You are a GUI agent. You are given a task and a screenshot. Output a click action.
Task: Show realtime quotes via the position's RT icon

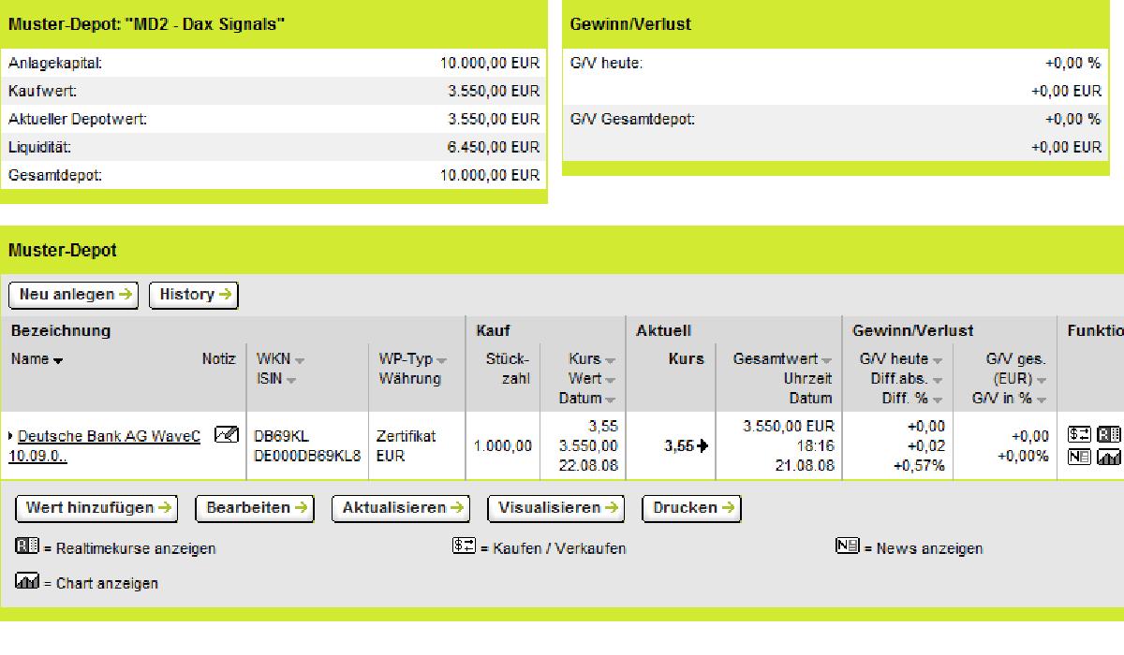pyautogui.click(x=1110, y=435)
